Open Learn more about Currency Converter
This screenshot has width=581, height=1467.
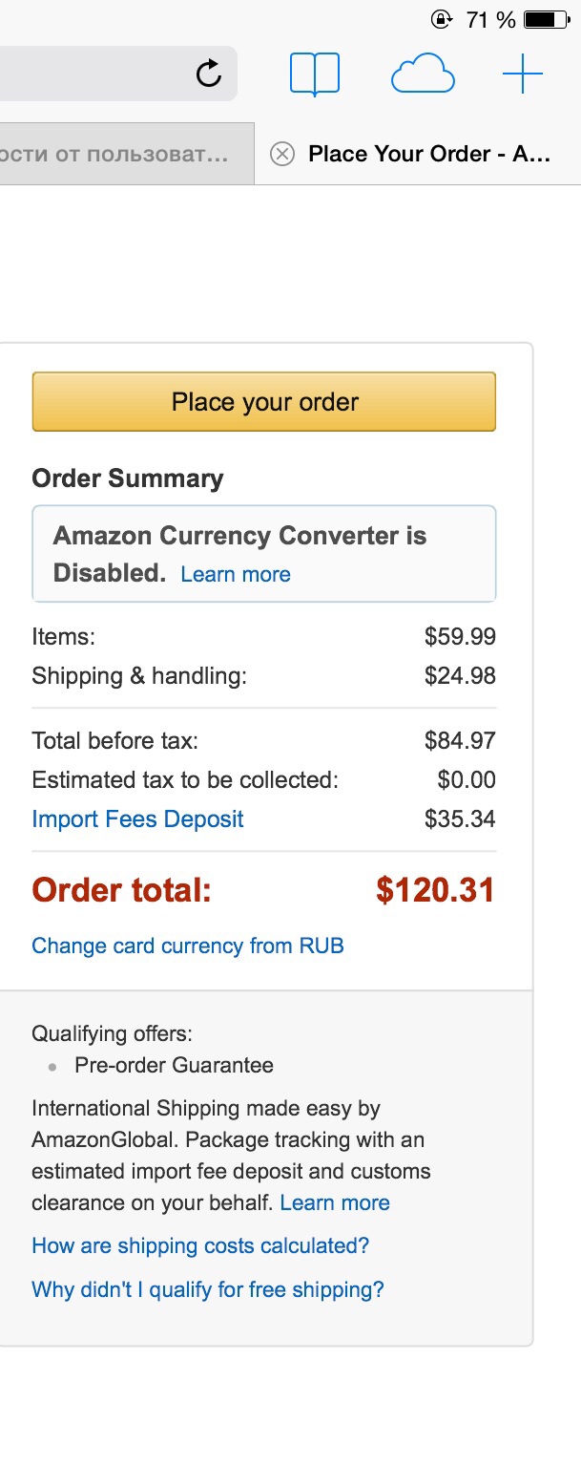236,574
